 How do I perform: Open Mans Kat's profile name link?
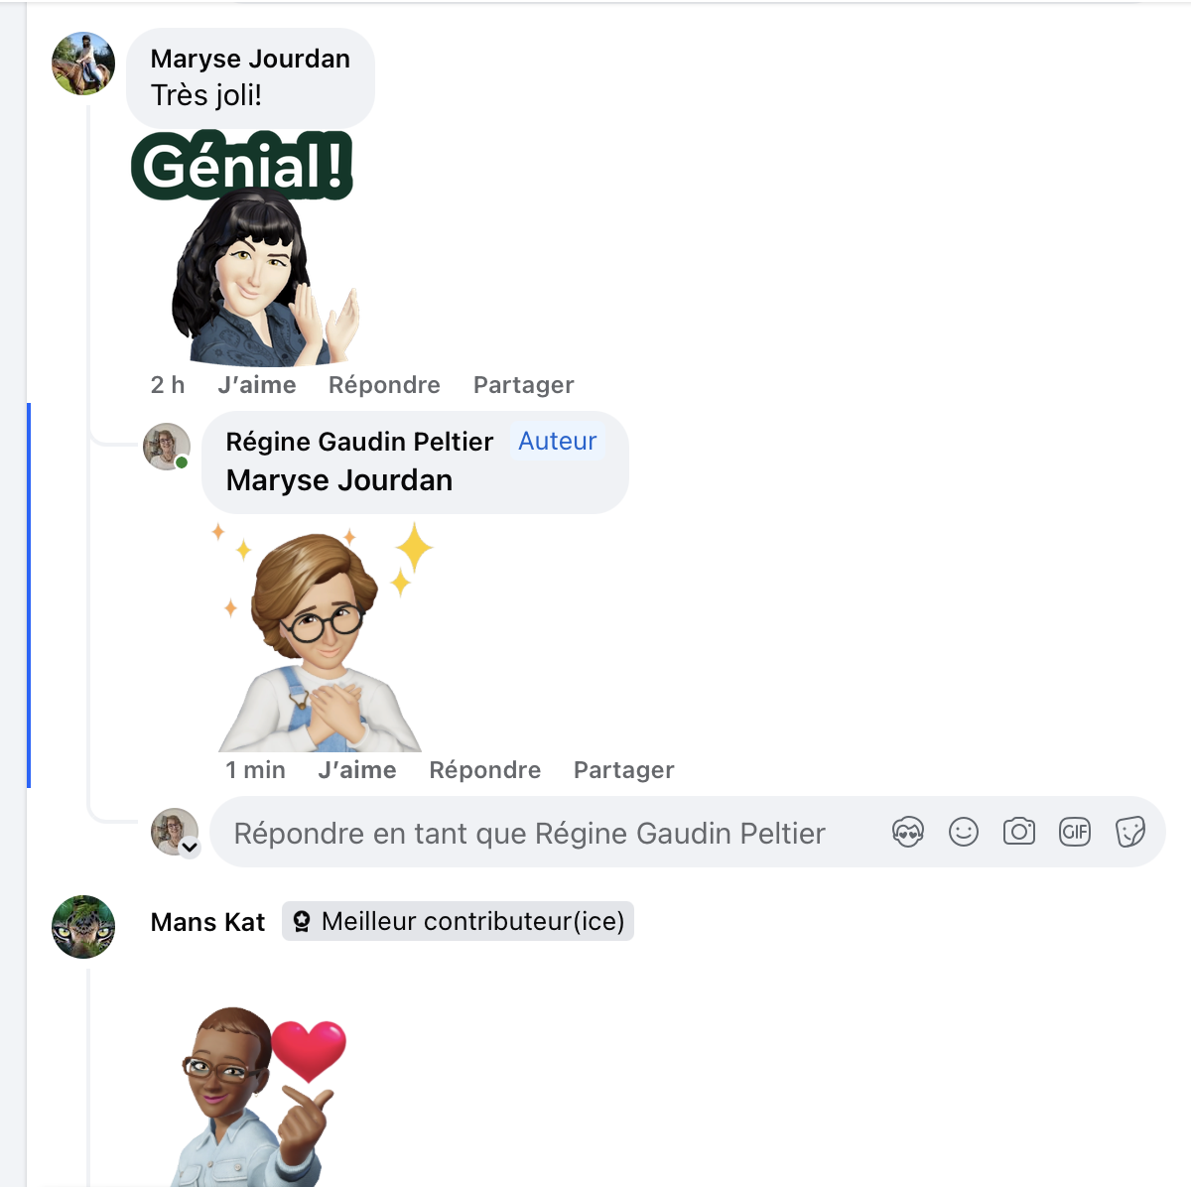tap(207, 922)
